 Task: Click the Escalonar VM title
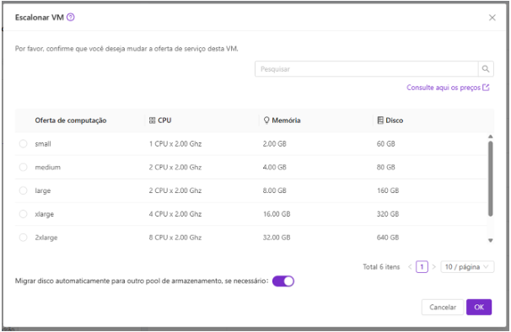click(x=40, y=17)
